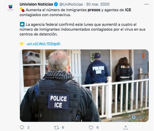The height and width of the screenshot is (131, 154).
Task: Click the blue right-arrow emoji
Action: click(x=22, y=24)
